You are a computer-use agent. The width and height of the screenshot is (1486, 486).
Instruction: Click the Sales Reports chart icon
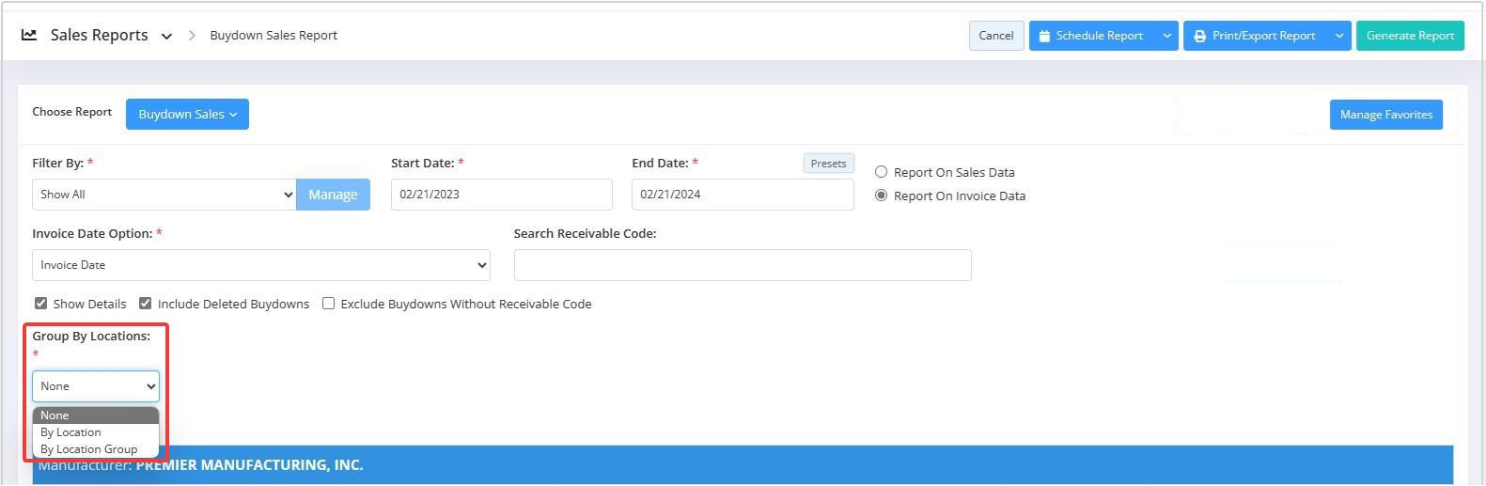29,35
